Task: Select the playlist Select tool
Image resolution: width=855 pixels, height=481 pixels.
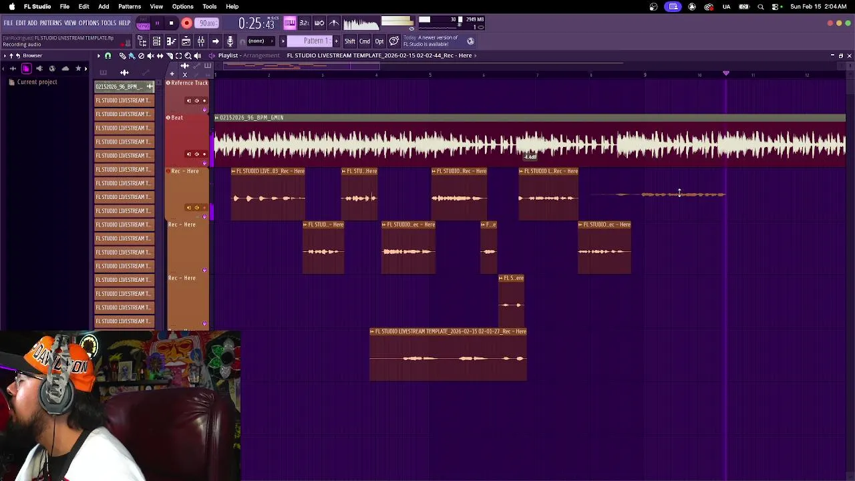Action: 179,56
